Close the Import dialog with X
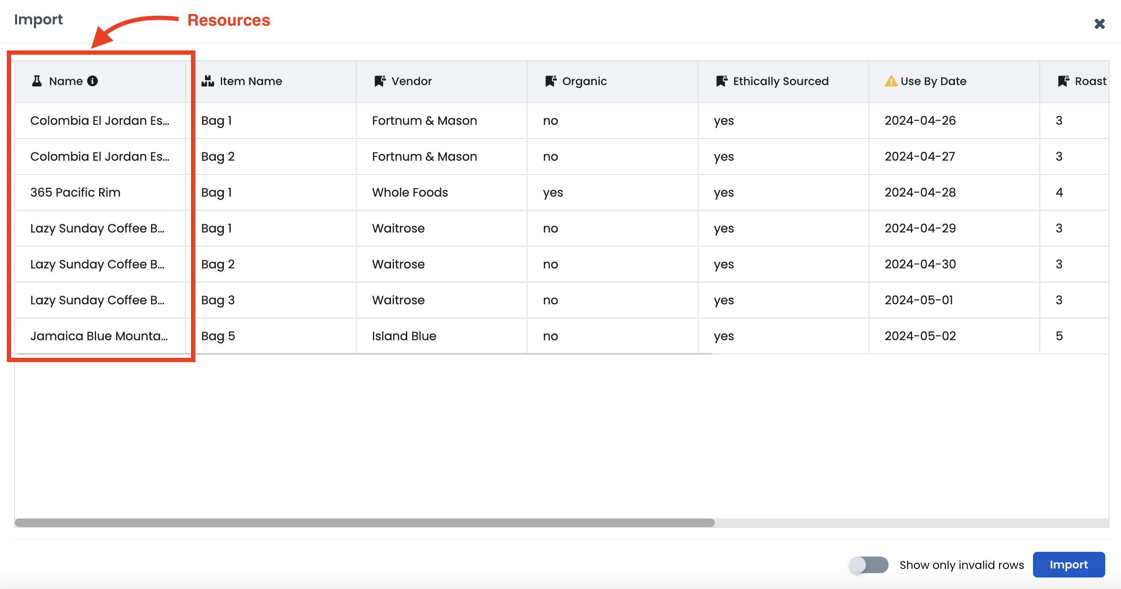The width and height of the screenshot is (1121, 589). tap(1099, 24)
